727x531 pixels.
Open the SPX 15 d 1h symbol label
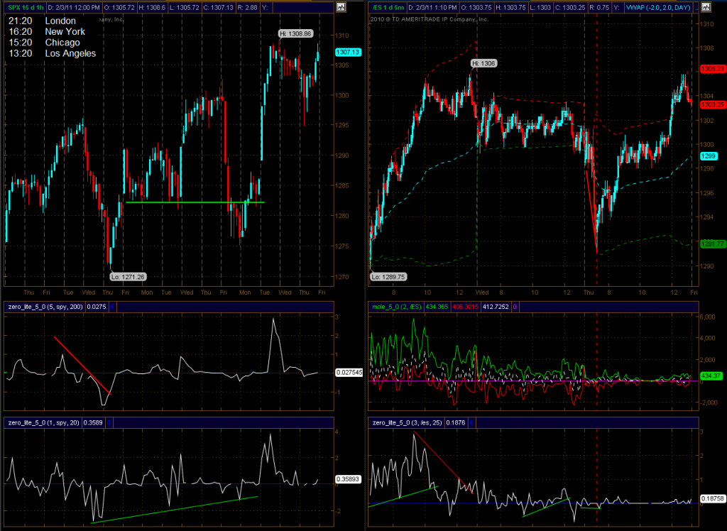pos(24,8)
